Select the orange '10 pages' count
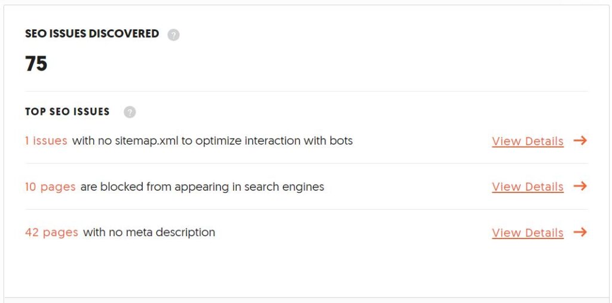 pos(50,186)
